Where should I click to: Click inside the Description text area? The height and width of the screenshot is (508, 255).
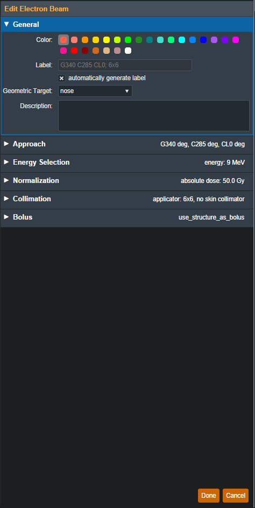coord(153,116)
